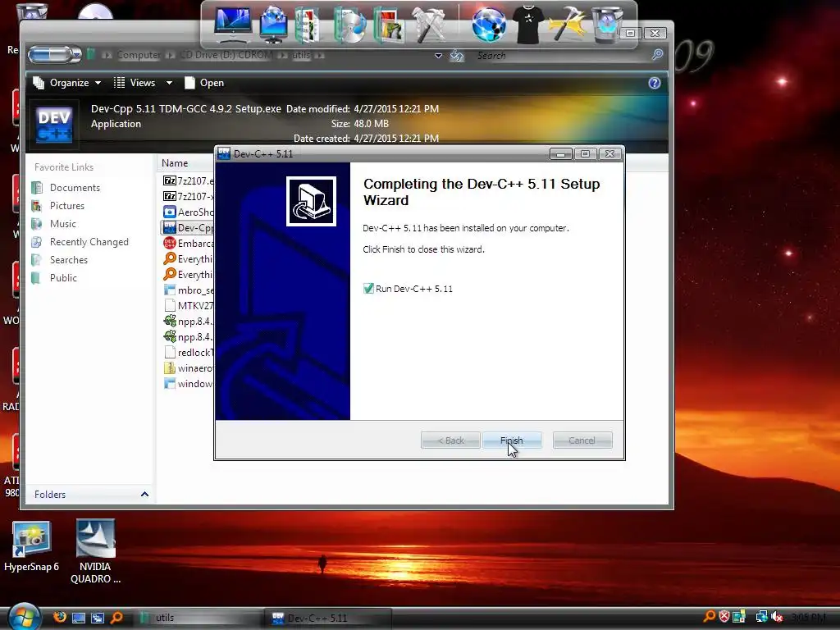Click the refresh icon beside the address bar
Viewport: 840px width, 630px height.
pos(456,55)
